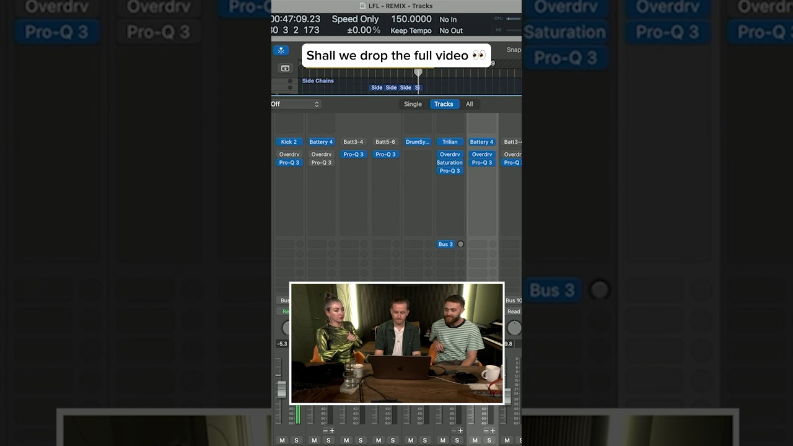
Task: Open the Read automation mode menu
Action: (514, 312)
